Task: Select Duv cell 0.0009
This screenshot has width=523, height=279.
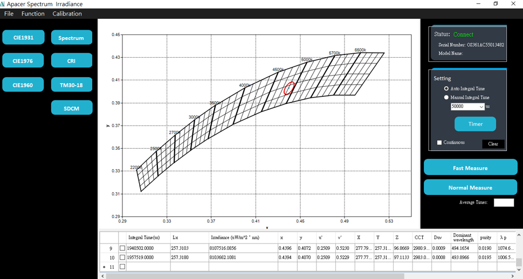Action: point(441,248)
